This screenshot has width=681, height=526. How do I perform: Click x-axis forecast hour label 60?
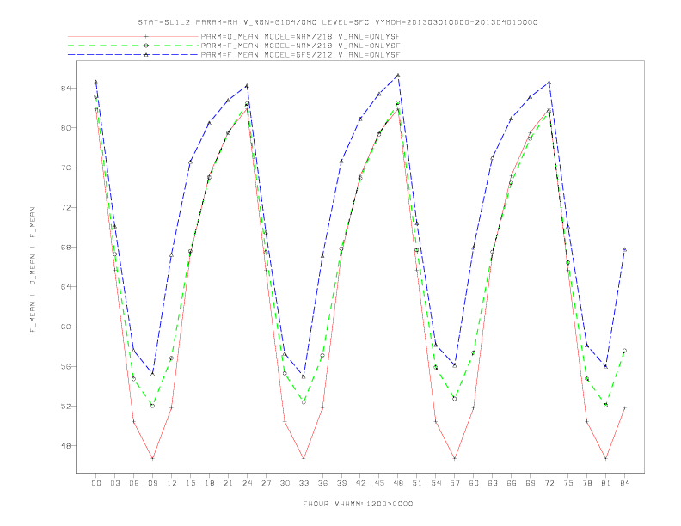[x=474, y=483]
